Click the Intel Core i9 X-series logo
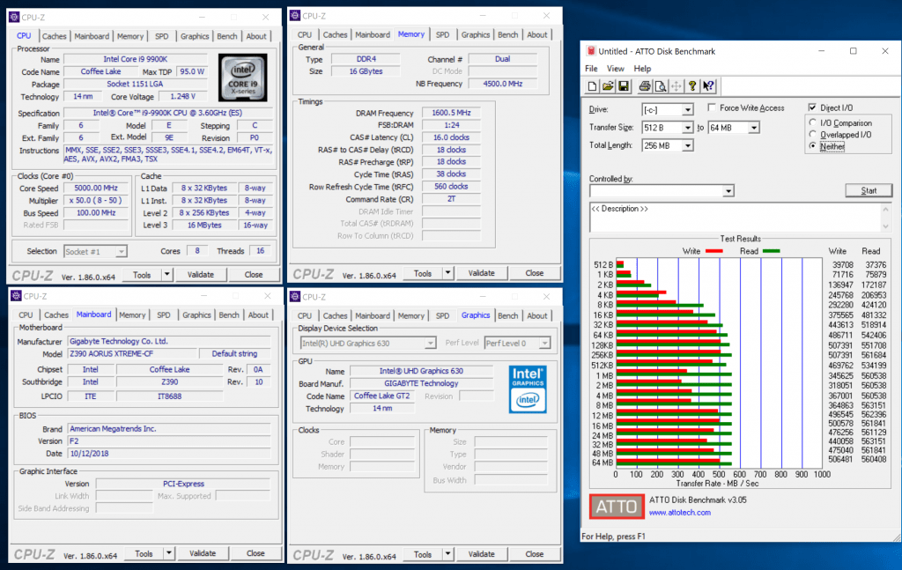 (x=243, y=78)
